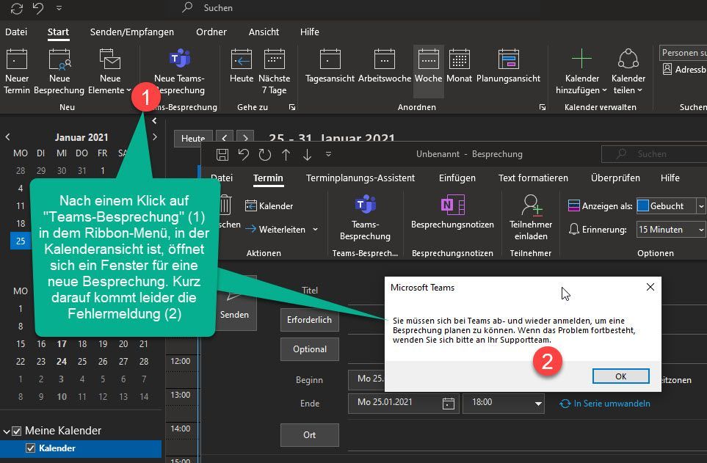Switch to Tagesansicht
The width and height of the screenshot is (707, 463).
(x=330, y=66)
